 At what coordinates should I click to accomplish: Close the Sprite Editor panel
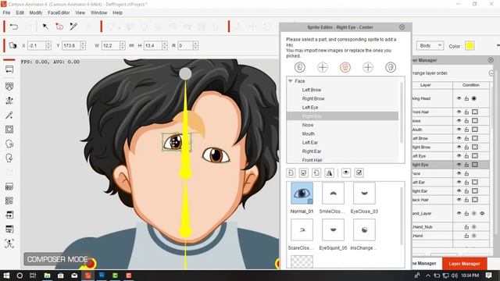point(402,27)
